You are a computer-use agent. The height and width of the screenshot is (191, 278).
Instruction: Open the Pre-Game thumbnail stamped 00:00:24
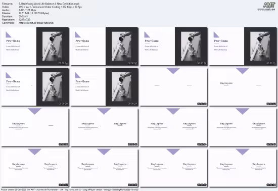(105, 87)
